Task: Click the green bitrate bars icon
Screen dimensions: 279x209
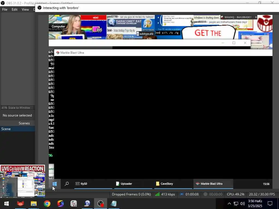Action: coord(157,194)
